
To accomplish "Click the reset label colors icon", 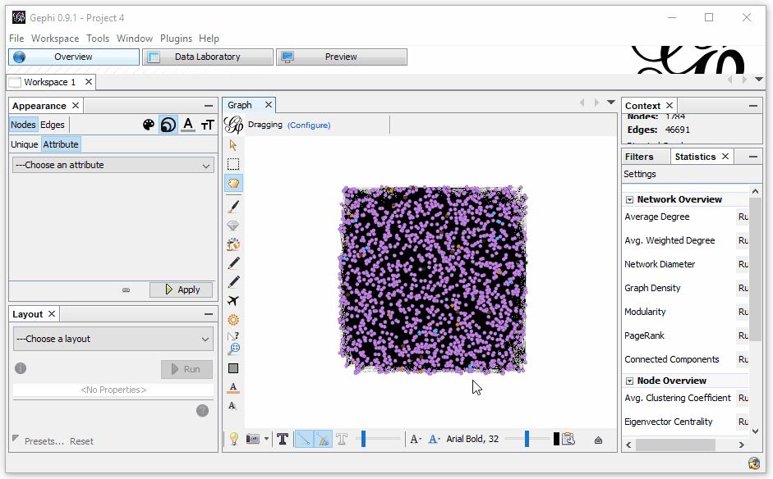I will point(233,387).
